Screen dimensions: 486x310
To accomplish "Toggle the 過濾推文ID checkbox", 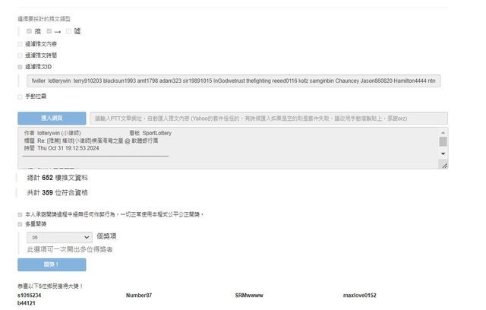I will [21, 67].
